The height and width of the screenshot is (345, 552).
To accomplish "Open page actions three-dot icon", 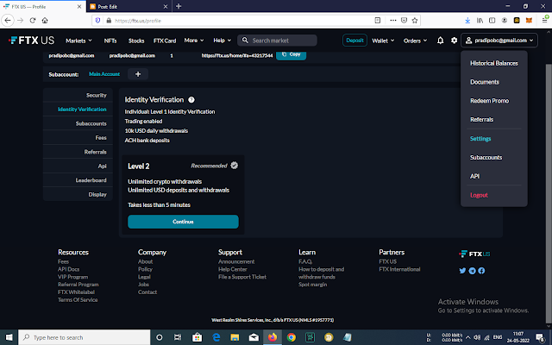I will point(393,21).
